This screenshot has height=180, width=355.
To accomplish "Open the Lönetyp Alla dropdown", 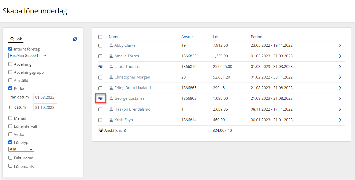I will click(x=21, y=149).
